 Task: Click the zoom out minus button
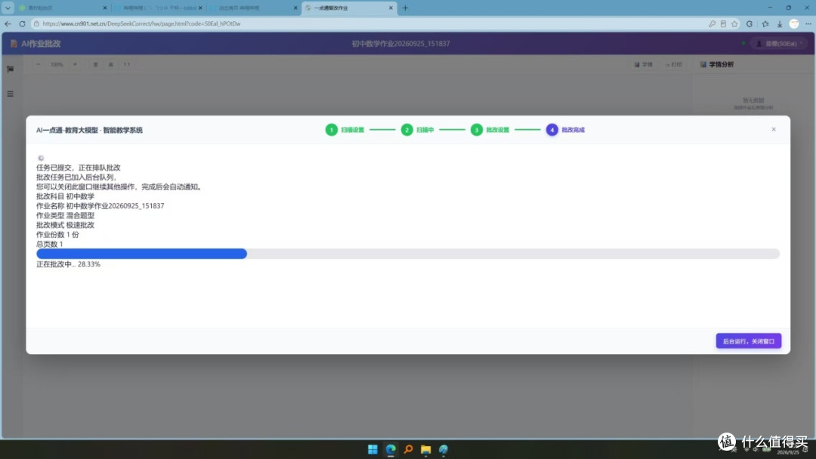point(38,64)
